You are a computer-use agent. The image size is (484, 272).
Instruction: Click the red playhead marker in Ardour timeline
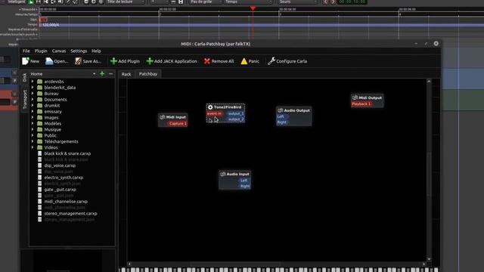coord(253,8)
